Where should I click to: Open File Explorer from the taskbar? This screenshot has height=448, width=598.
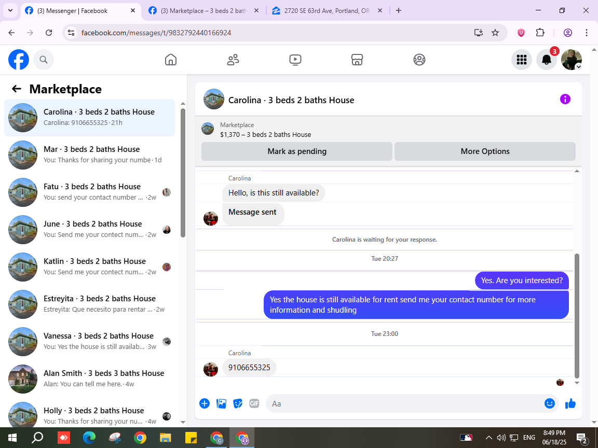165,437
